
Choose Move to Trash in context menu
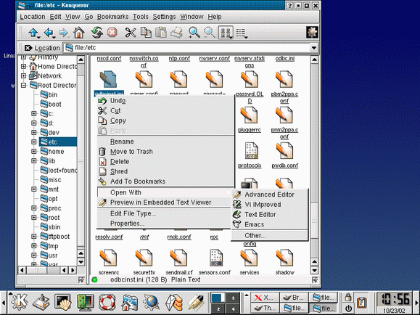pyautogui.click(x=165, y=152)
